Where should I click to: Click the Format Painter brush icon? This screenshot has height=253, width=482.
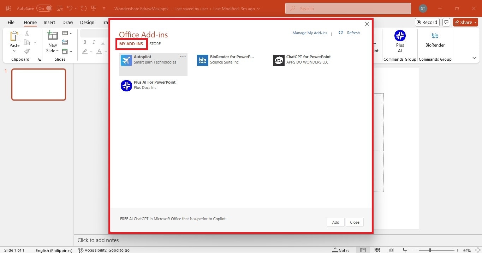(27, 51)
